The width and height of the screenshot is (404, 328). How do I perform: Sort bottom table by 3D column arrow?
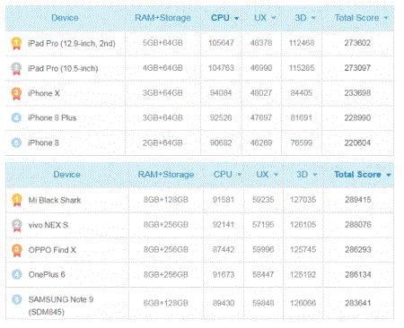coord(315,175)
